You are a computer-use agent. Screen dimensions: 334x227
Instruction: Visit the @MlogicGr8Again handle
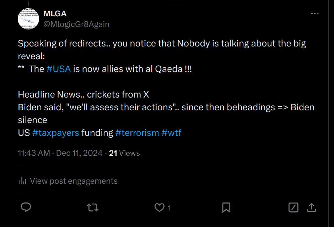click(76, 24)
